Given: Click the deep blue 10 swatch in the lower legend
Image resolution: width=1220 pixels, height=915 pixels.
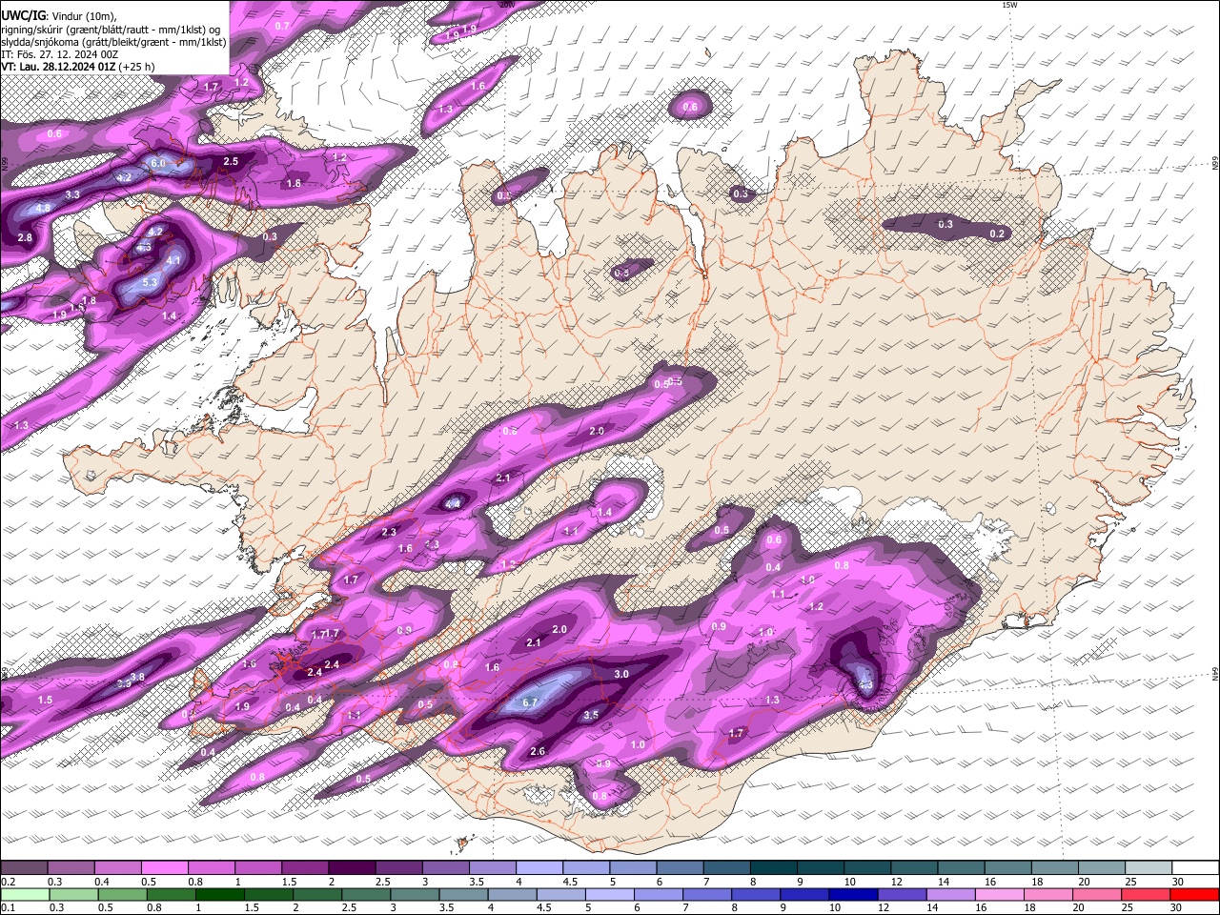Looking at the screenshot, I should click(853, 894).
